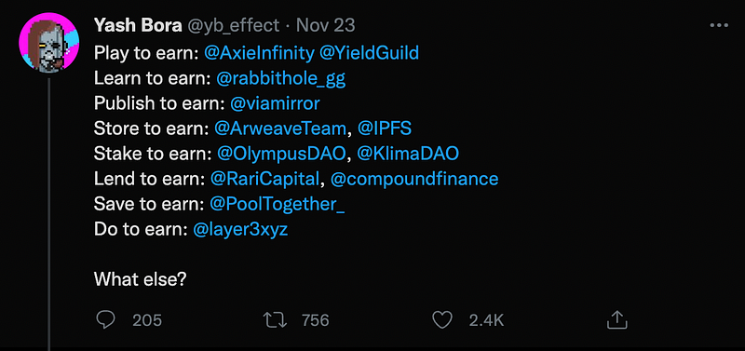Image resolution: width=745 pixels, height=351 pixels.
Task: Visit the @PoolTogether_ mention
Action: 277,204
